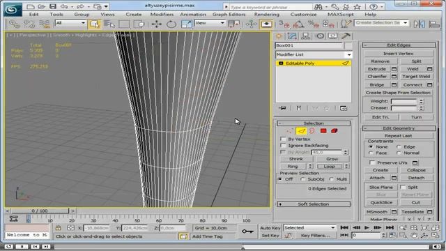Select the Normal constraint radio button
446x251 pixels.
click(x=399, y=153)
